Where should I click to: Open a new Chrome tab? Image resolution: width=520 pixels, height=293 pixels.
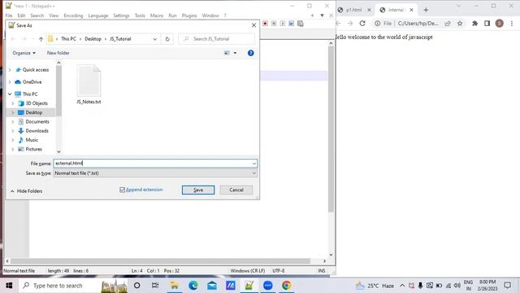click(426, 10)
